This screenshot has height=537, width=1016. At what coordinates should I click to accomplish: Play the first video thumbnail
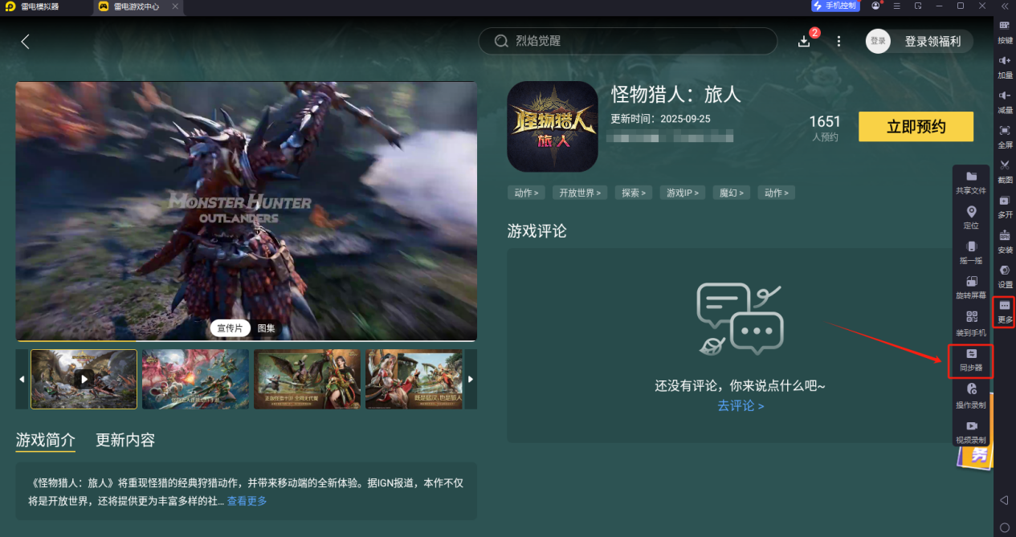point(84,379)
